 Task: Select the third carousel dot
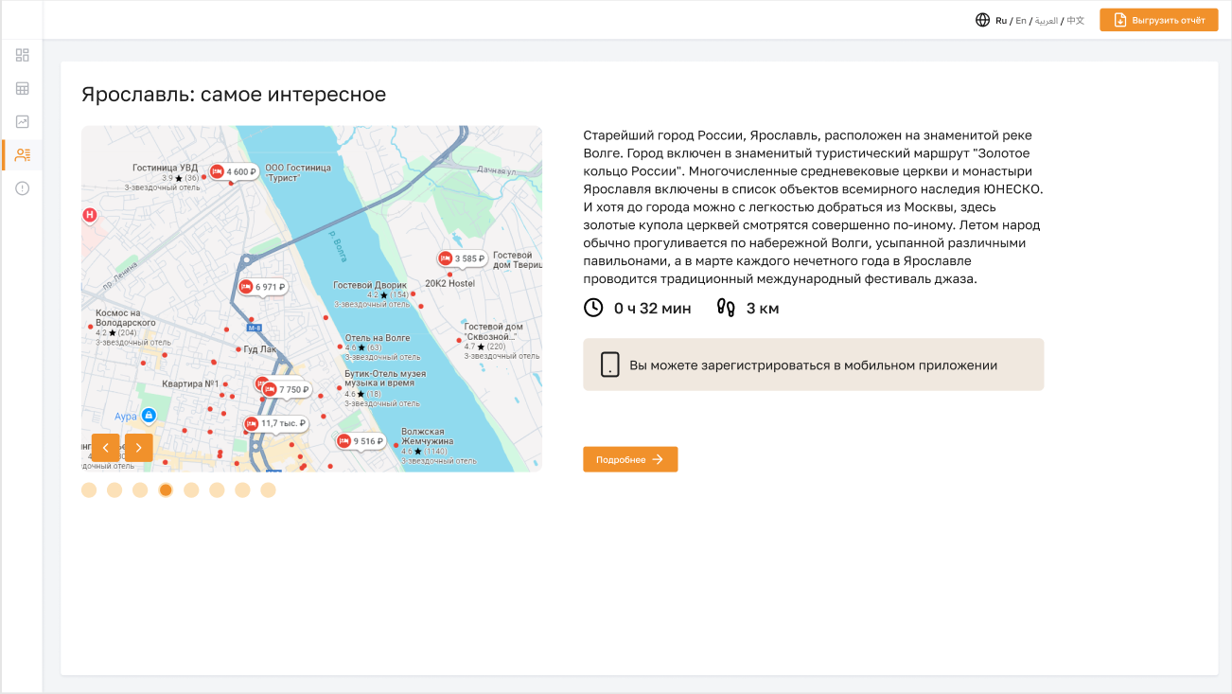point(140,489)
